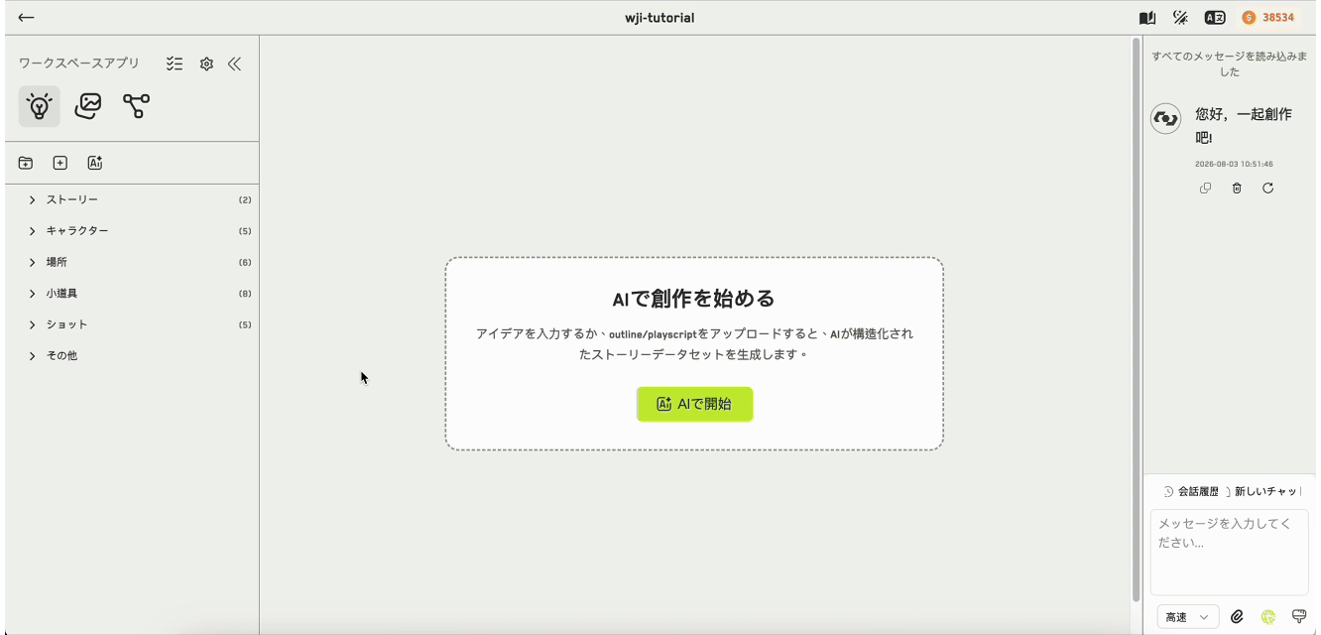Open the coin balance 38534
1321x635 pixels.
pyautogui.click(x=1268, y=18)
